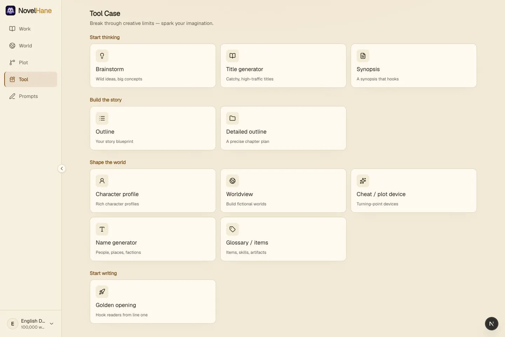This screenshot has width=505, height=337.
Task: Click the Glossary / items tag icon
Action: [x=233, y=229]
